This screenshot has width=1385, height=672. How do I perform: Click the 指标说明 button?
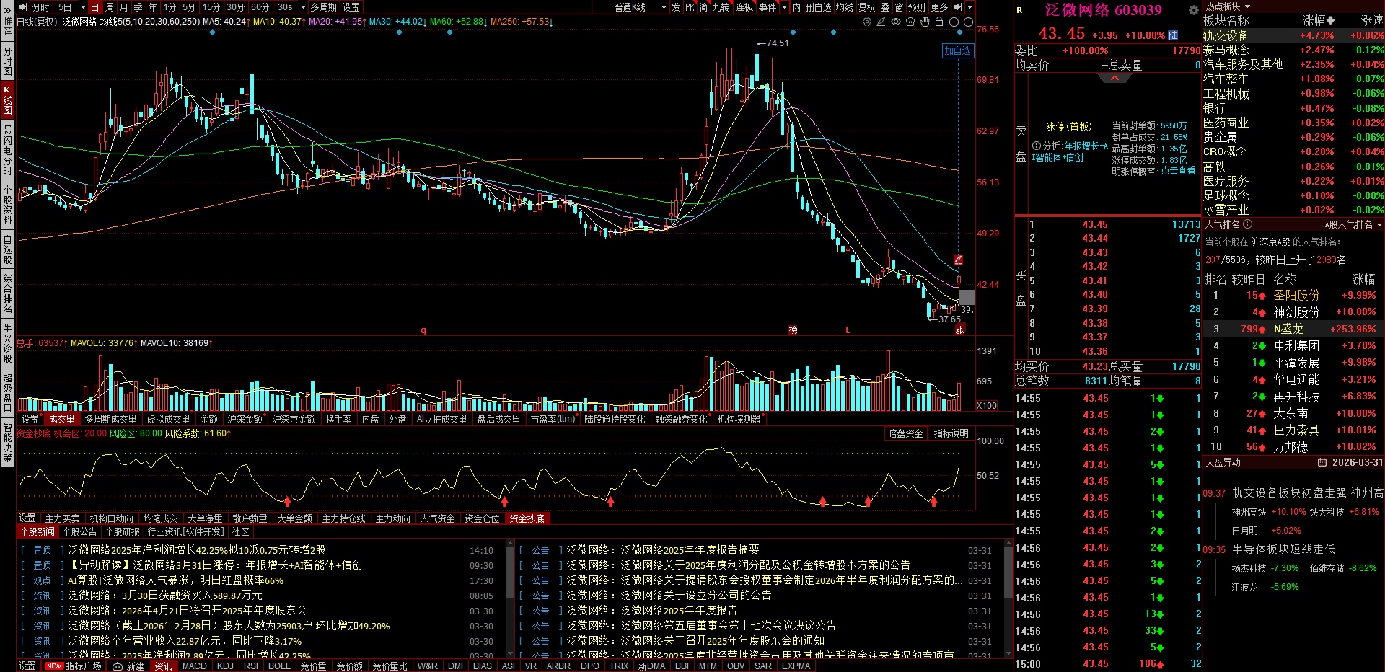pos(951,433)
